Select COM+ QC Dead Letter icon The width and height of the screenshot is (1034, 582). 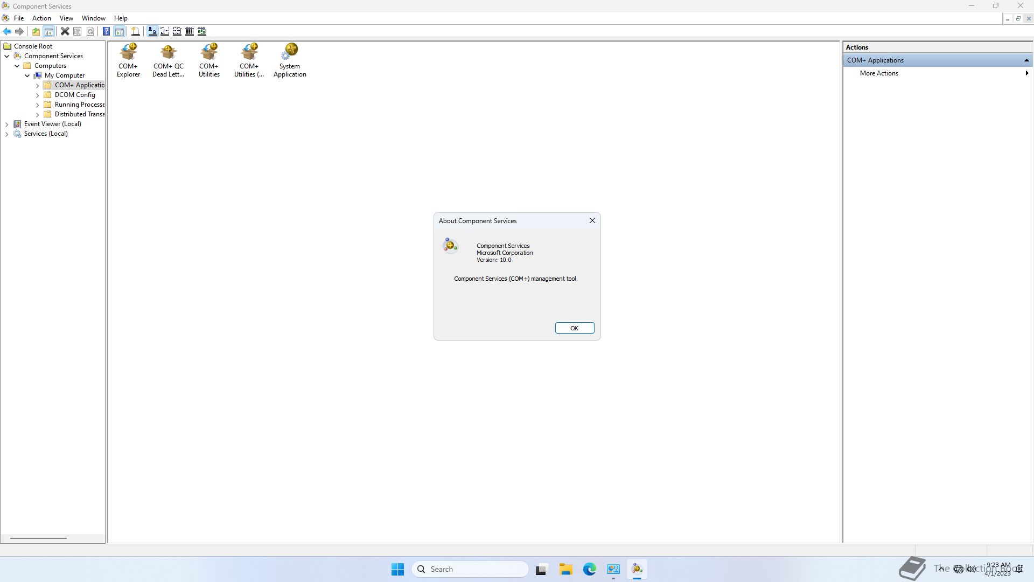168,60
